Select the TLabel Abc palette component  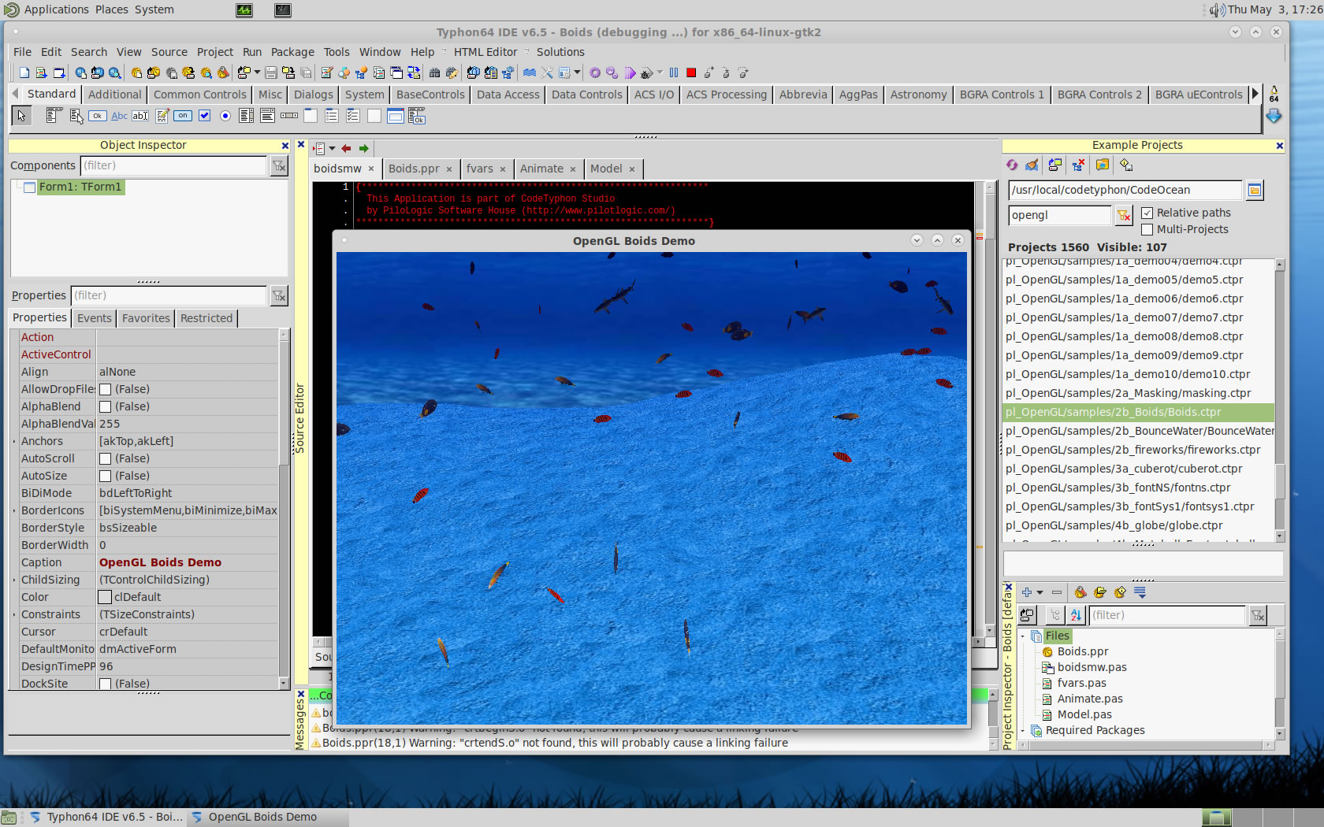coord(119,116)
